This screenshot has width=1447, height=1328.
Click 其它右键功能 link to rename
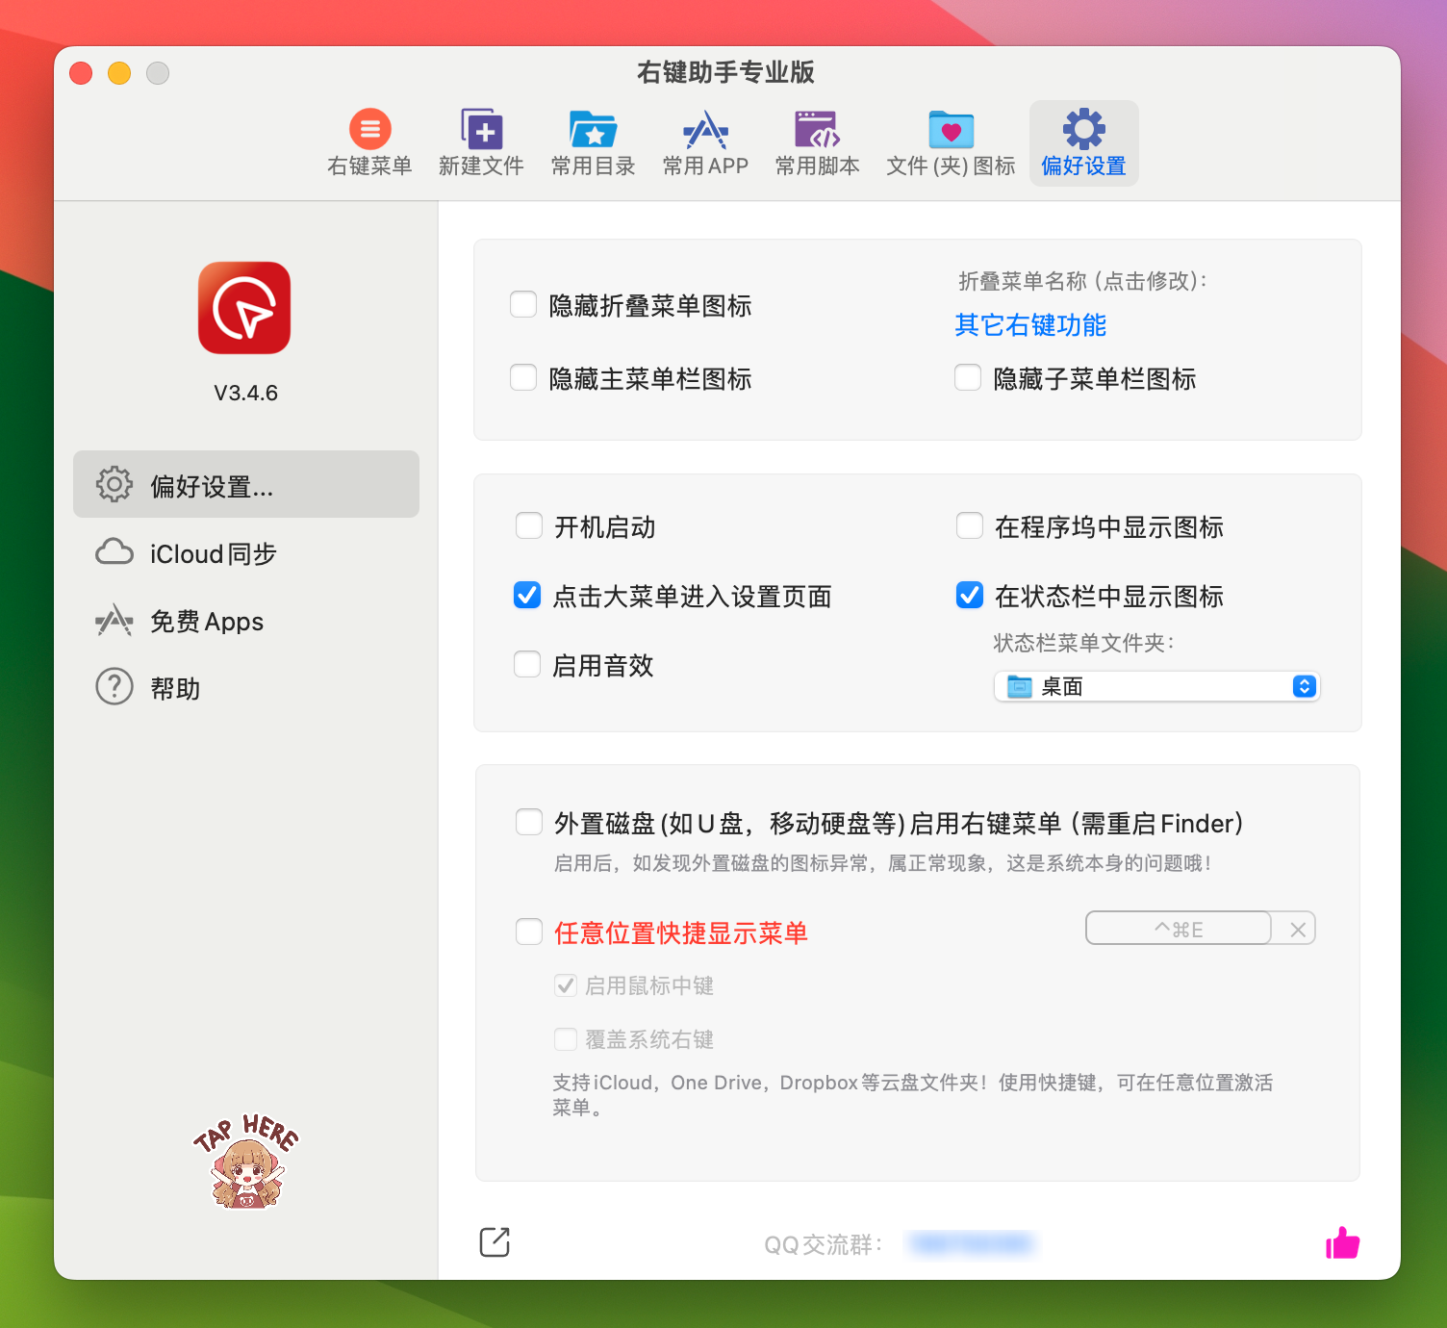tap(1030, 325)
